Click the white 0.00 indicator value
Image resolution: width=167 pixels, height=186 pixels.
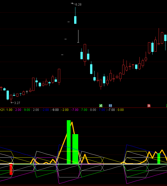coord(93,110)
